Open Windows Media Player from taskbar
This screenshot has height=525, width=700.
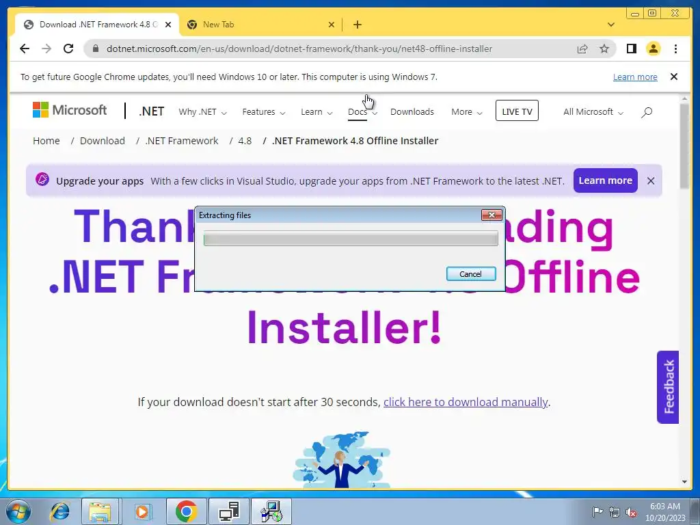click(x=142, y=511)
